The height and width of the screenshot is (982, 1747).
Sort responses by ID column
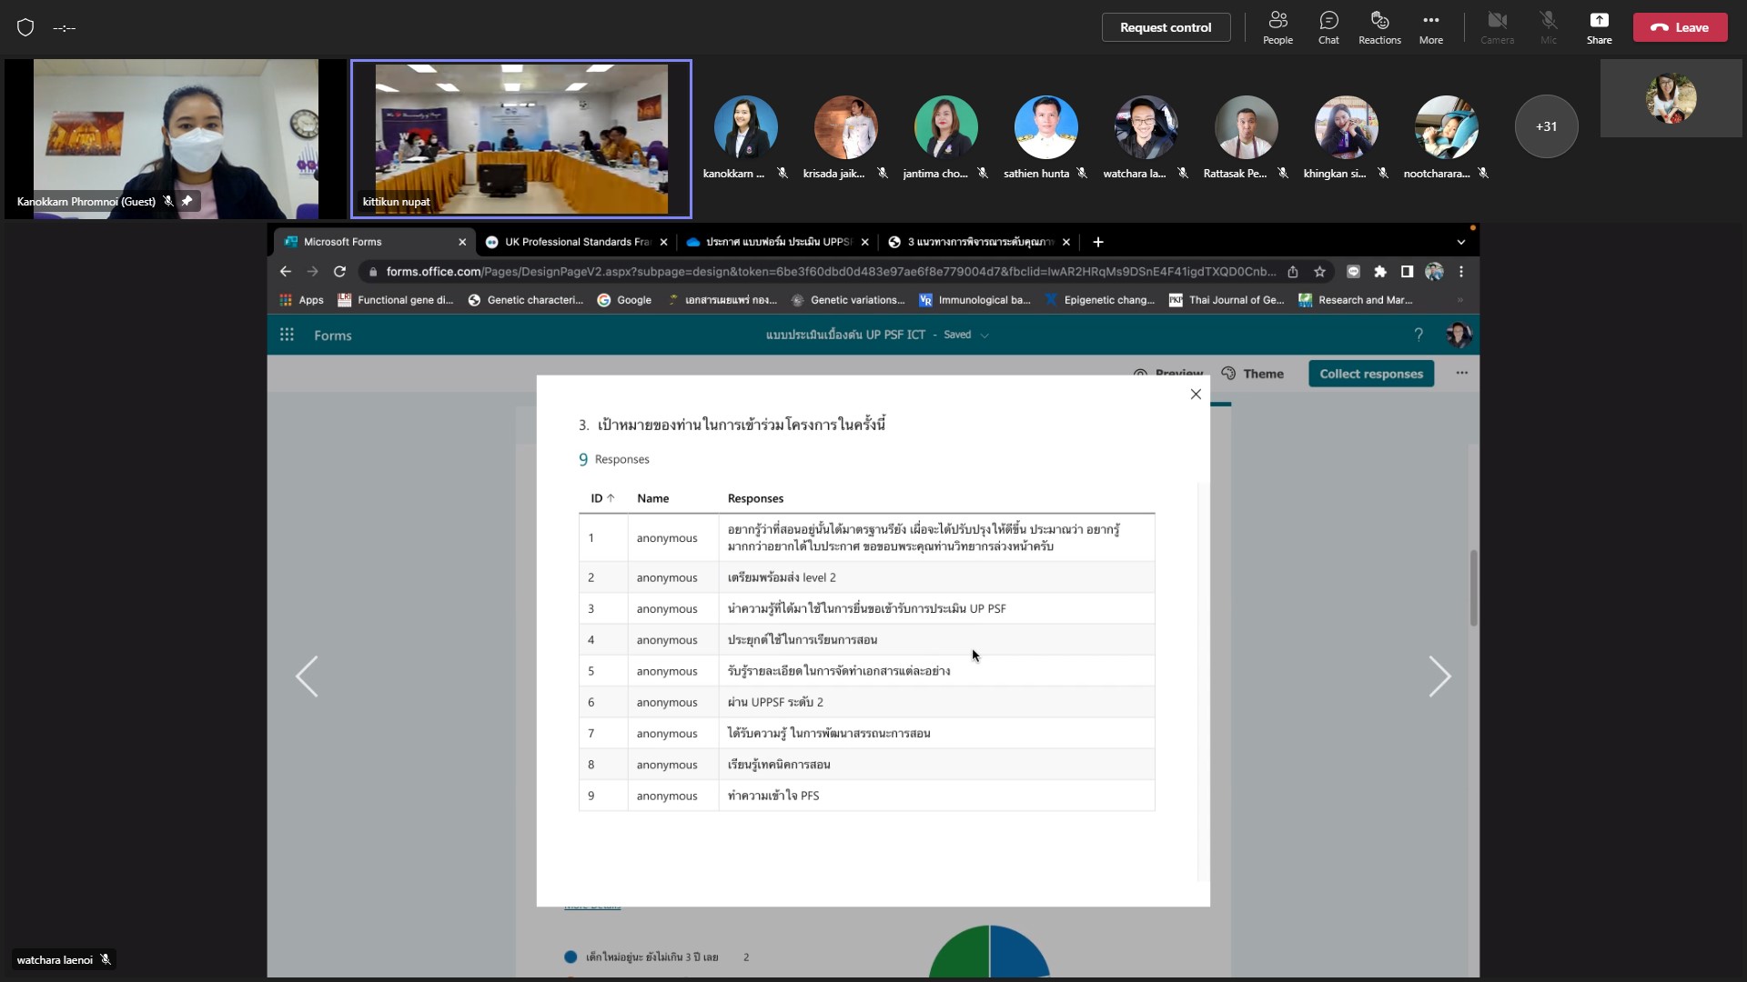[x=602, y=498]
